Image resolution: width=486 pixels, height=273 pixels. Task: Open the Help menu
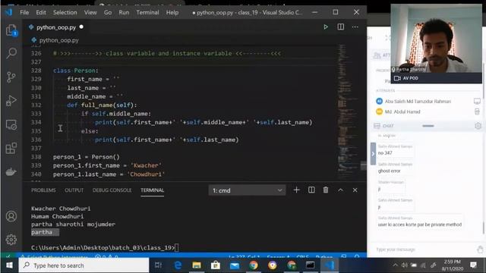click(x=172, y=12)
